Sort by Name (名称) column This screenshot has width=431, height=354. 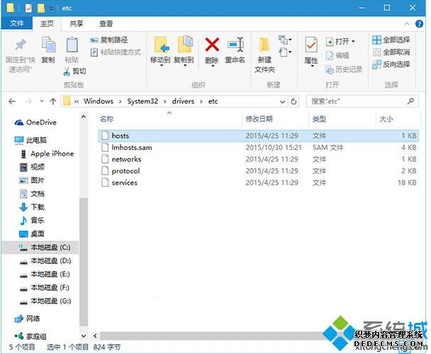click(x=107, y=119)
